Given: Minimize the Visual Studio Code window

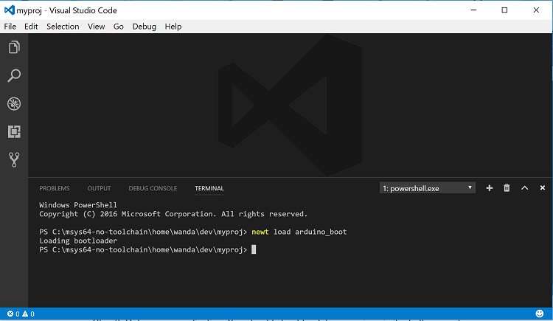Looking at the screenshot, I should pyautogui.click(x=473, y=10).
